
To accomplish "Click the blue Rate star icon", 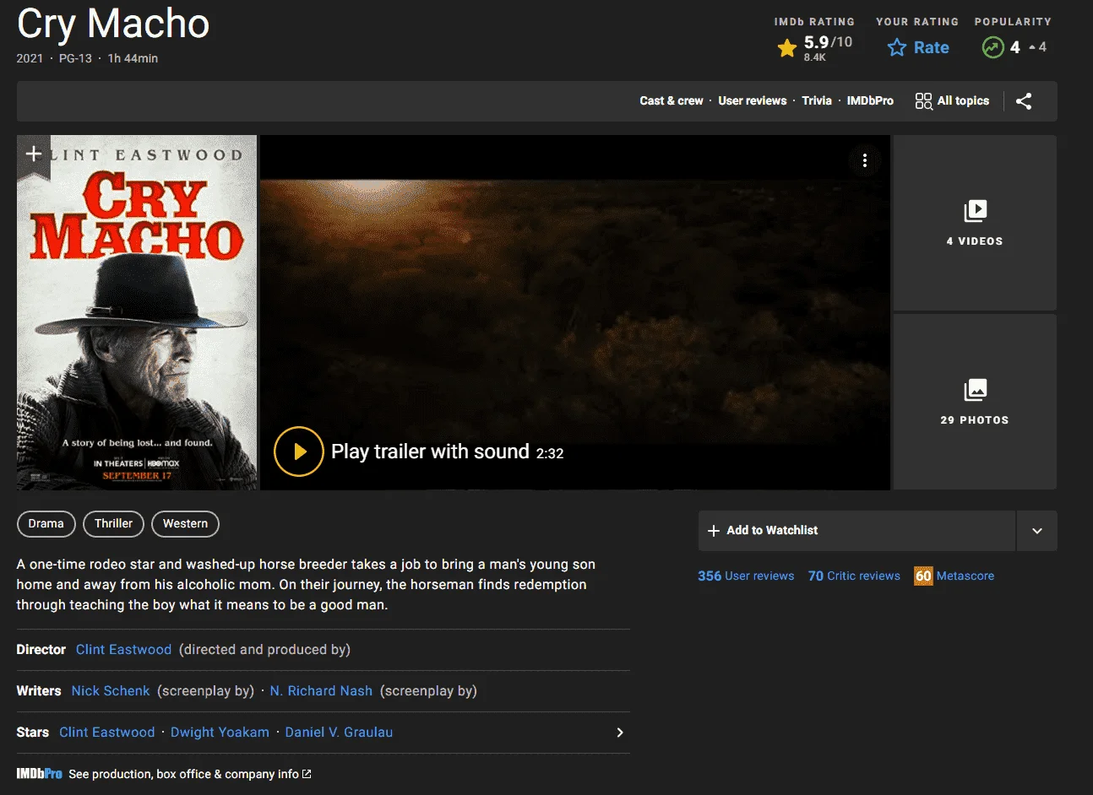I will coord(897,48).
